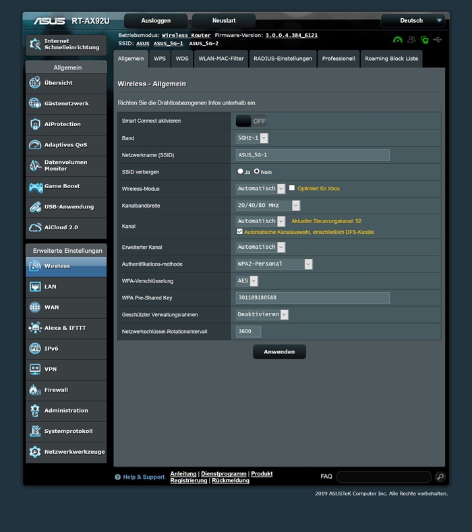Click the Rotationsintervall 3600 field

[248, 331]
